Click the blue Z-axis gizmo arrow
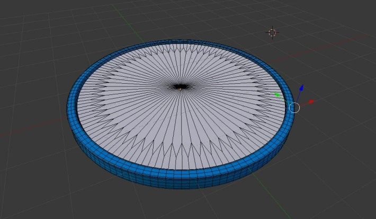This screenshot has width=376, height=219. (x=301, y=88)
